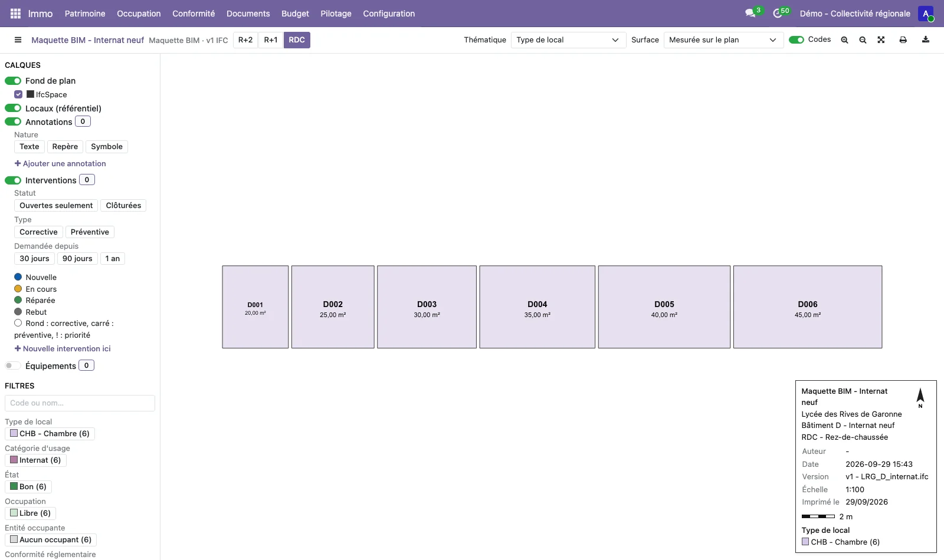The image size is (944, 560).
Task: Select the RDC floor tab
Action: [297, 40]
